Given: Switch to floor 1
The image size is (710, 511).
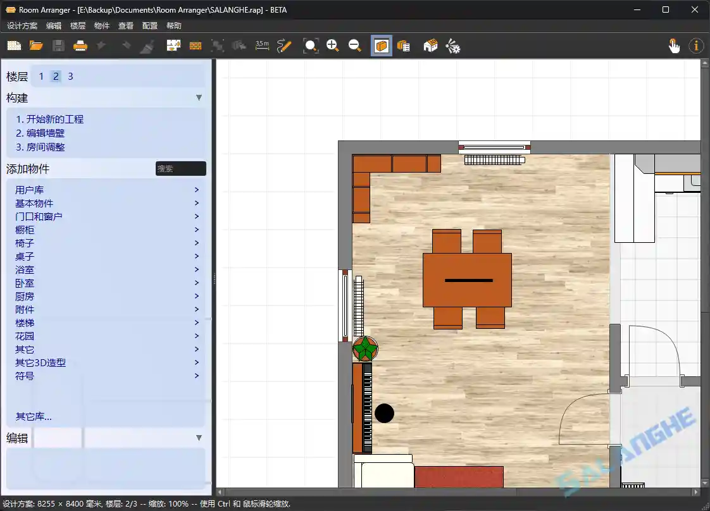Looking at the screenshot, I should point(40,76).
